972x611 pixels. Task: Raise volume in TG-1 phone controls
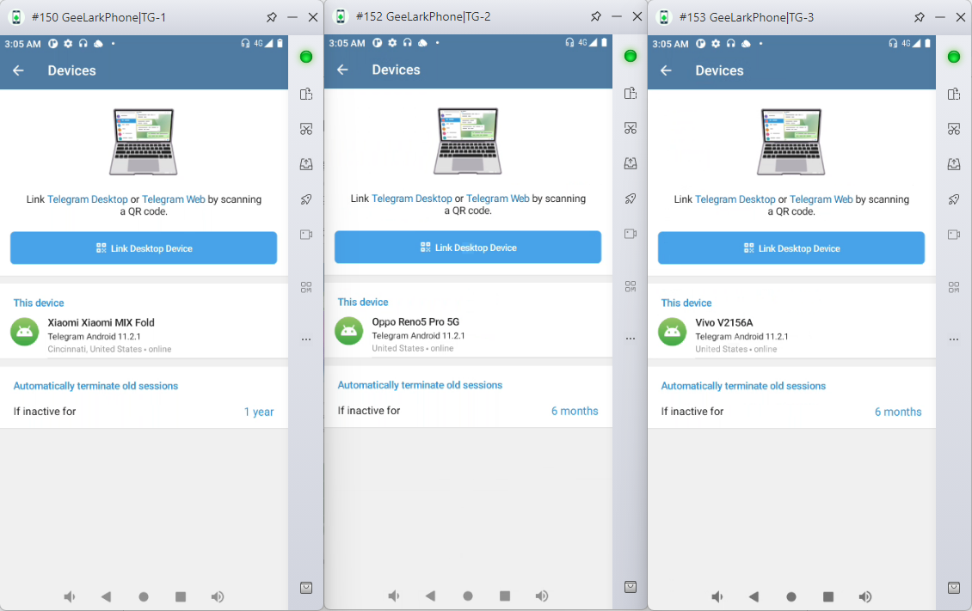point(218,596)
